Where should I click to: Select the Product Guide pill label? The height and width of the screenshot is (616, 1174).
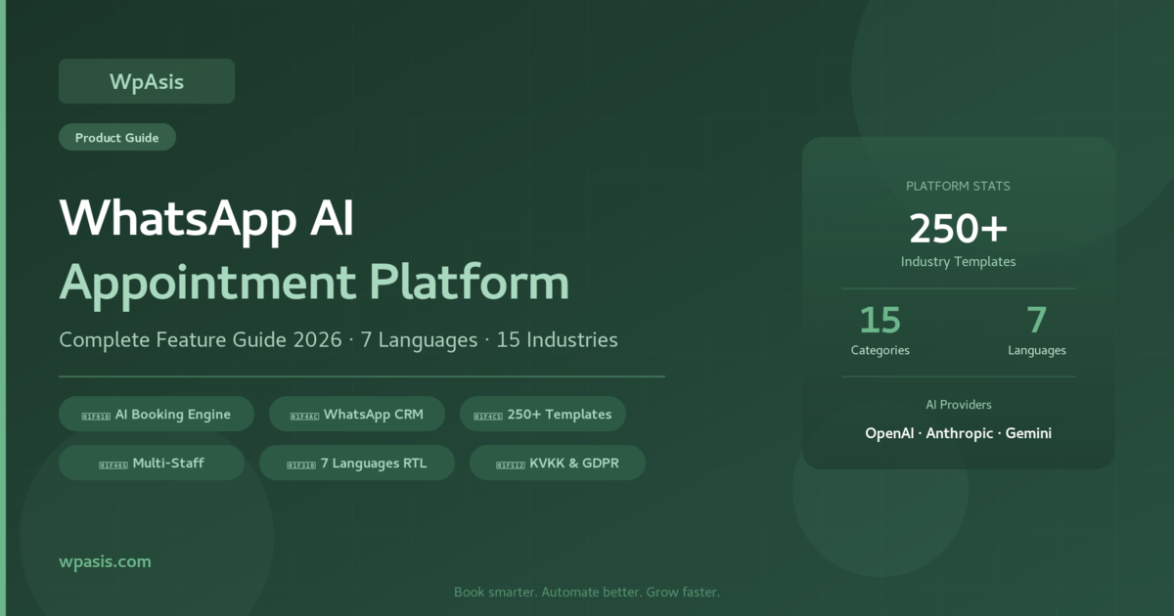click(117, 138)
